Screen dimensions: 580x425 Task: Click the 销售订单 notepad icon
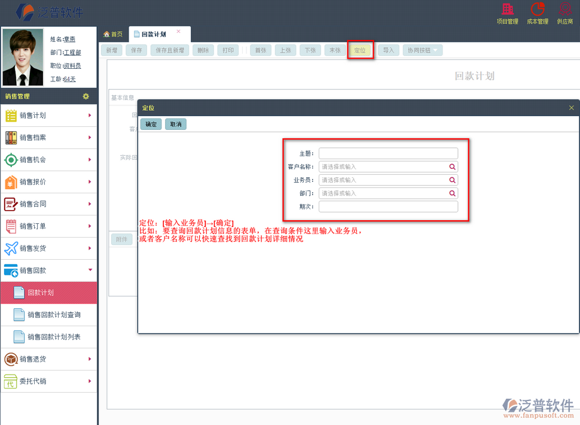[11, 226]
